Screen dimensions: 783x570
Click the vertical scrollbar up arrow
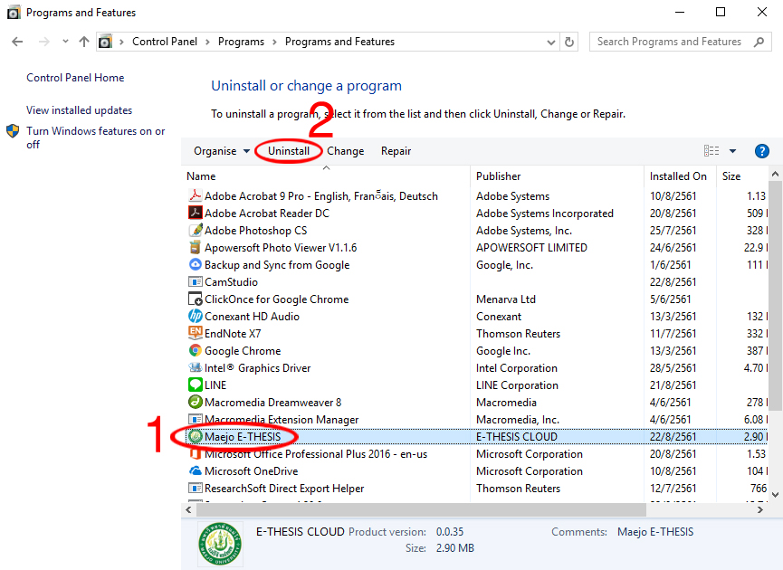775,175
